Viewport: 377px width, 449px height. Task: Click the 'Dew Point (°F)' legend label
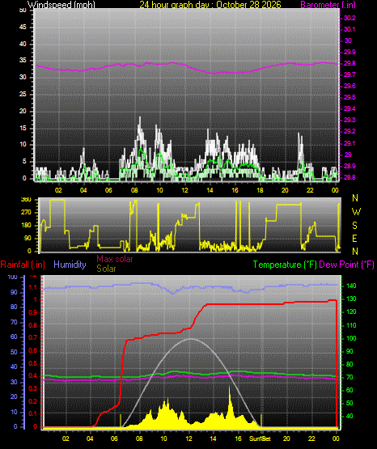point(346,265)
